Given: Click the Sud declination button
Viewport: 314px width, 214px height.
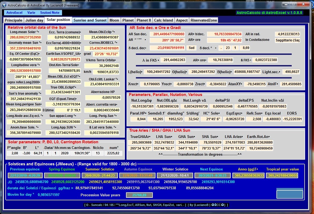Looking at the screenshot, I should pos(191,48).
